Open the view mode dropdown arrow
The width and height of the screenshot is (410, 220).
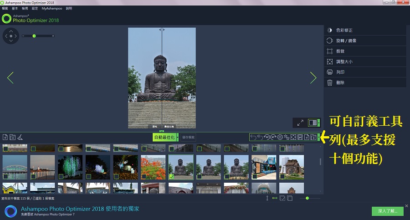(319, 123)
